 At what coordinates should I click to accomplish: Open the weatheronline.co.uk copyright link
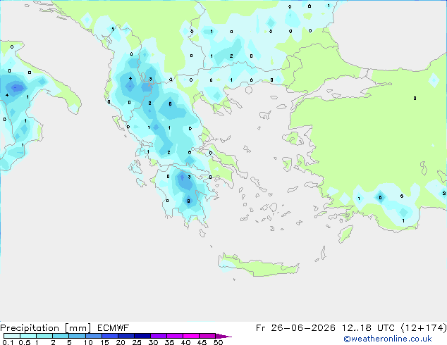(387, 339)
